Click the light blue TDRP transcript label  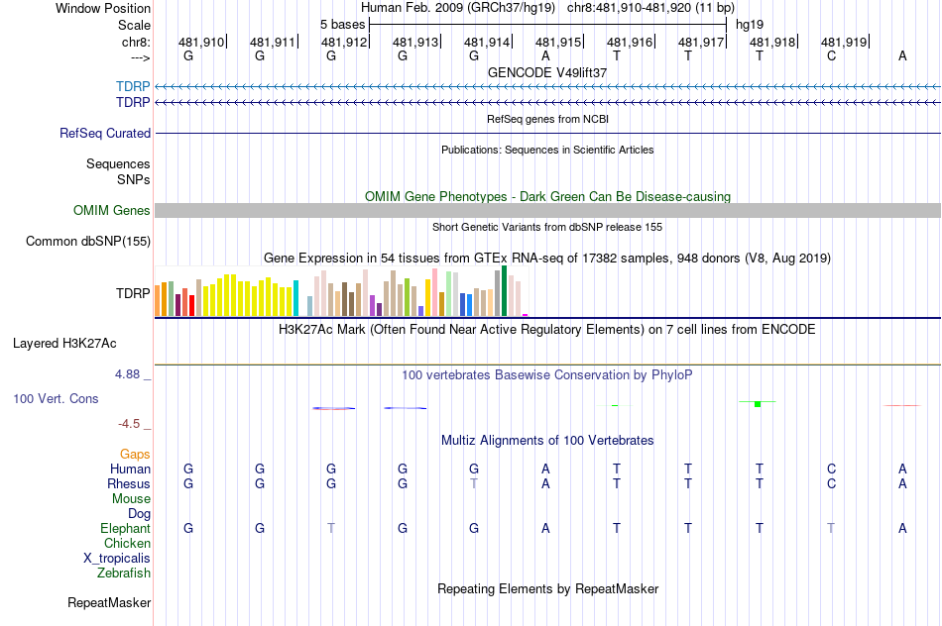tap(133, 86)
